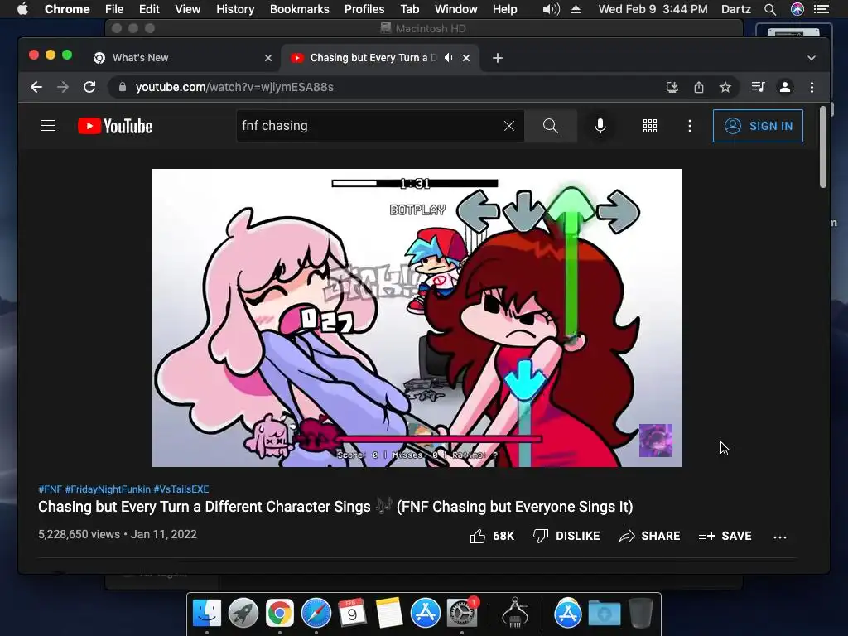
Task: Open System Preferences from the Dock
Action: 461,613
